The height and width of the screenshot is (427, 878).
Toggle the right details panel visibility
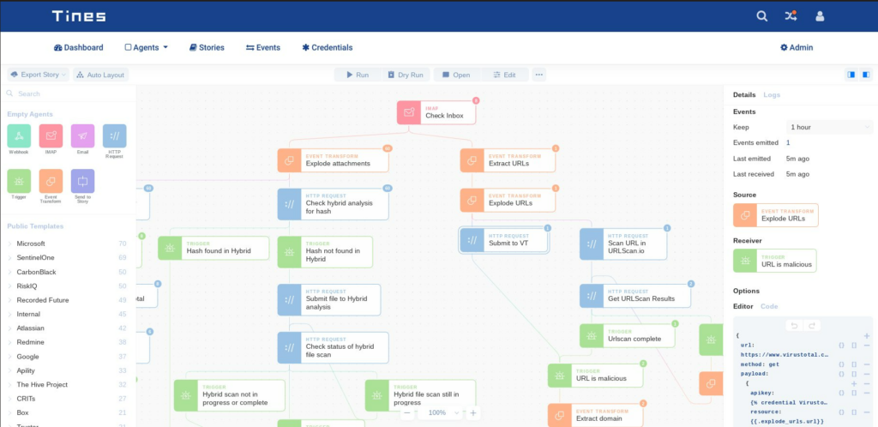coord(866,75)
